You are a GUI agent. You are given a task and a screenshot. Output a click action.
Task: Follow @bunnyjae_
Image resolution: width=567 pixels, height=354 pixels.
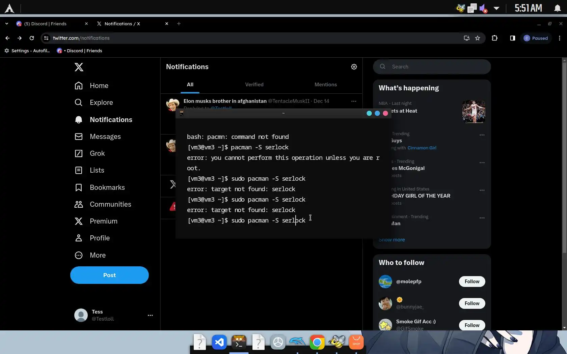click(472, 303)
